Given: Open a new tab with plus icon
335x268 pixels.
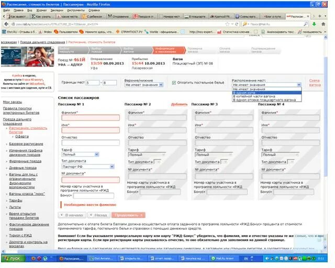Looking at the screenshot, I should pos(320,16).
